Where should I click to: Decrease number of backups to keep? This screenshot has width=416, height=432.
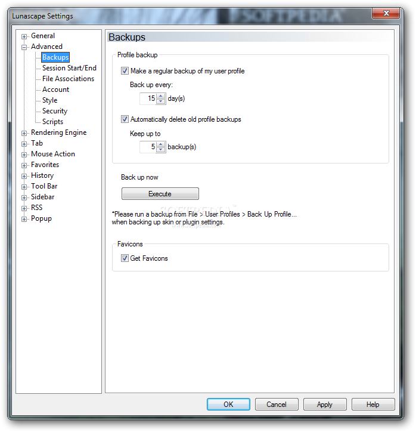(161, 149)
